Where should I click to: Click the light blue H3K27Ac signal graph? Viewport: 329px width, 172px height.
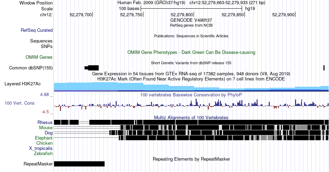tap(191, 87)
